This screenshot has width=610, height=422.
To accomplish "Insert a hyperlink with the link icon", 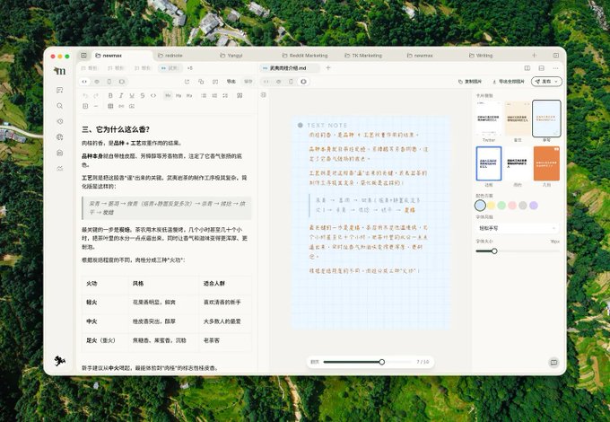I will click(x=121, y=106).
